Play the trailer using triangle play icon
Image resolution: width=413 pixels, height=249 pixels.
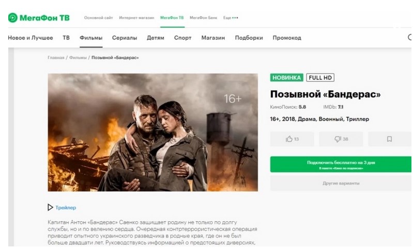50,207
